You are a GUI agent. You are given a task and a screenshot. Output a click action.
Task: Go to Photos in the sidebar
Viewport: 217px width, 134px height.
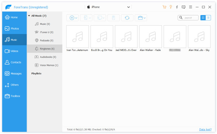14,29
